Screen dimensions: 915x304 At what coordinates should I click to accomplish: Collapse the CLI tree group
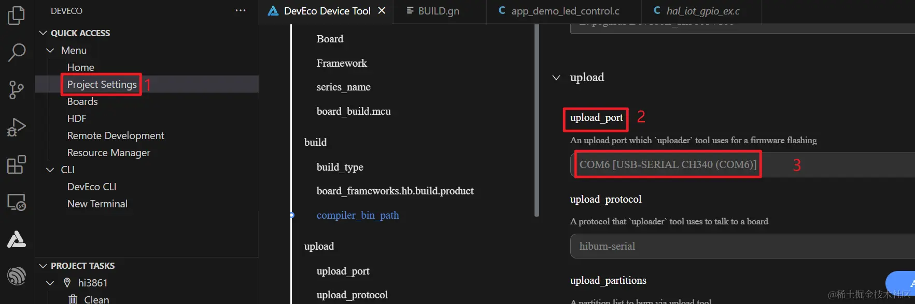pyautogui.click(x=50, y=170)
